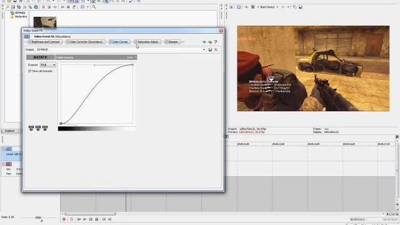Click the Sony logo button
Screen dimensions: 400x225
point(40,57)
